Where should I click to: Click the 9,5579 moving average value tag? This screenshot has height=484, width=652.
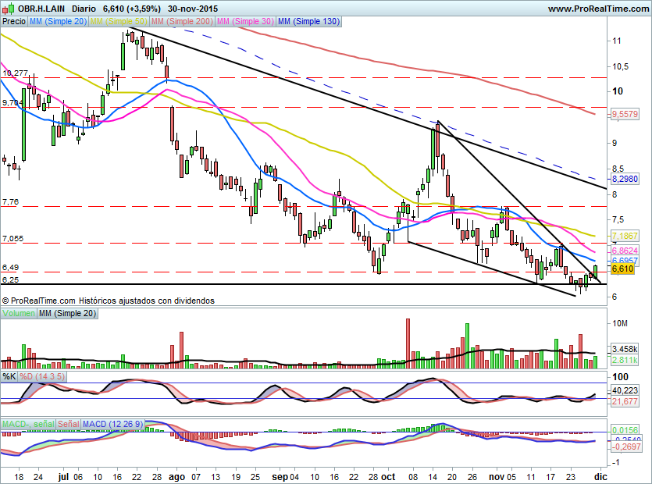pos(625,114)
